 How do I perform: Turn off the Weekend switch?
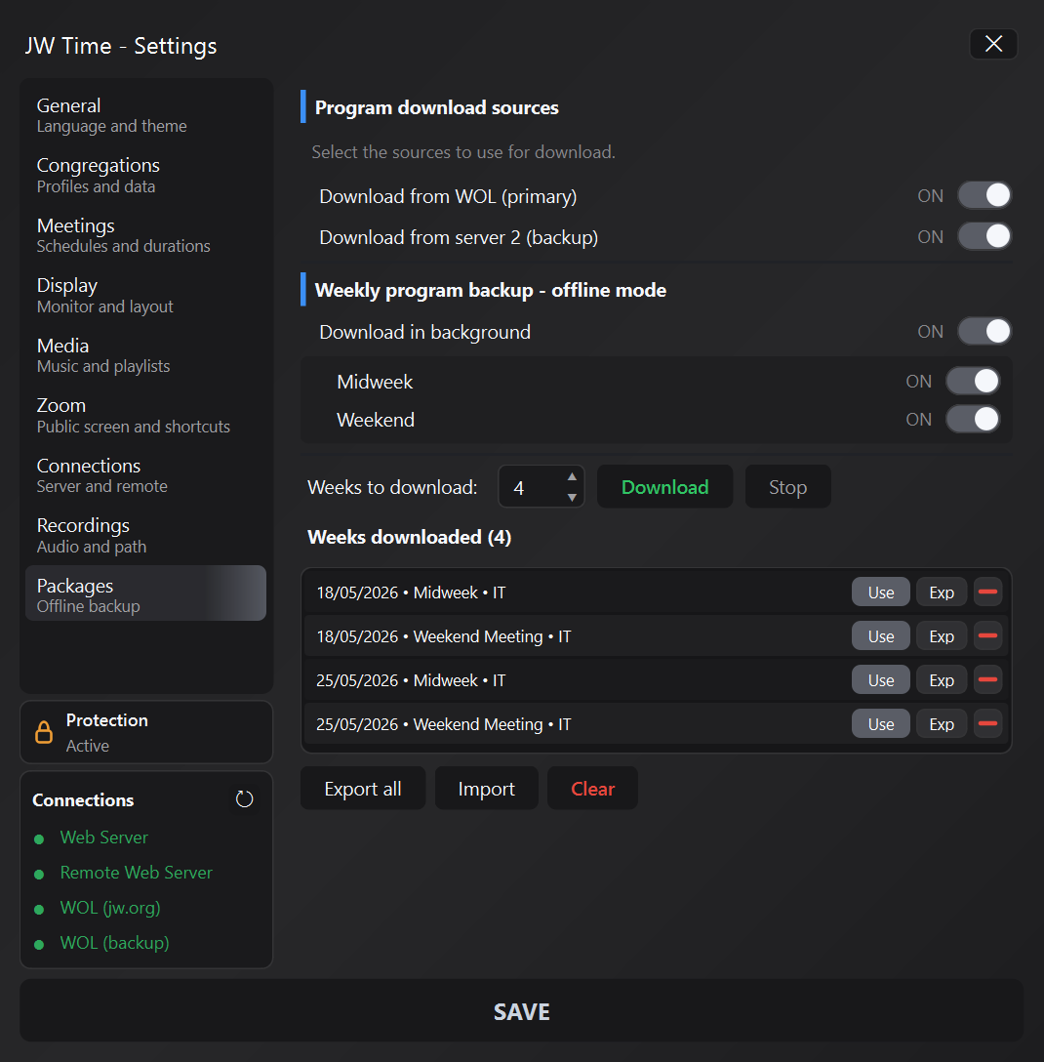[x=973, y=420]
